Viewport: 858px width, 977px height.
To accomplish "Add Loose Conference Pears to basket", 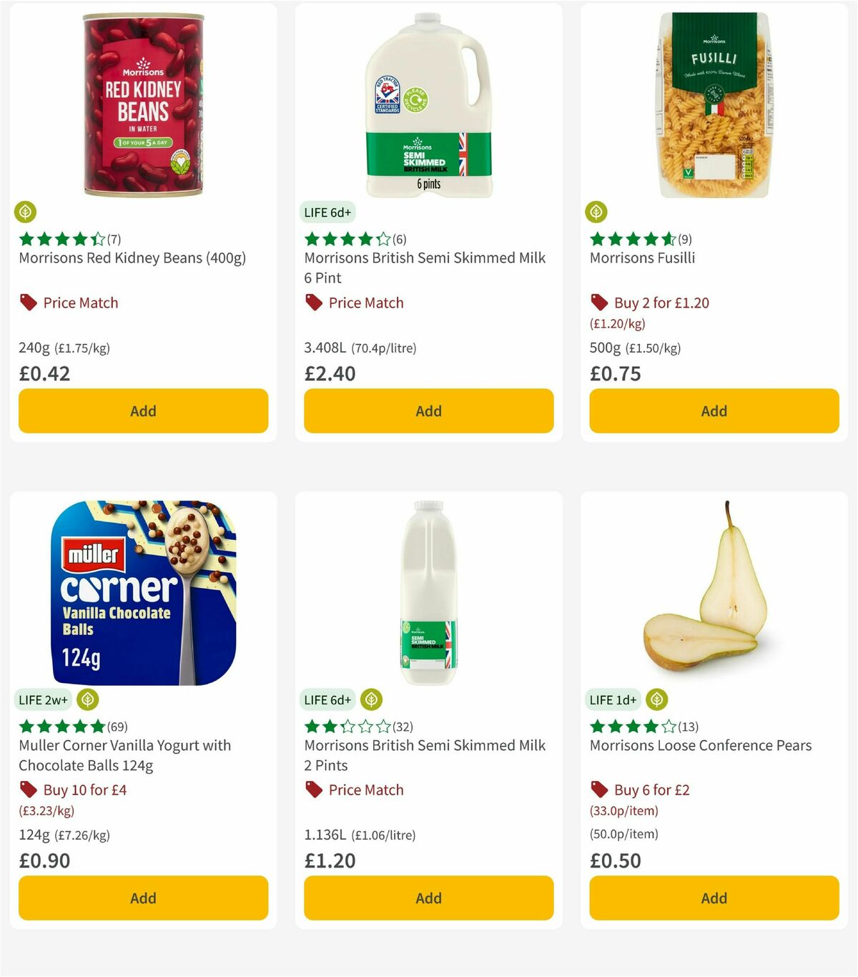I will [x=714, y=898].
